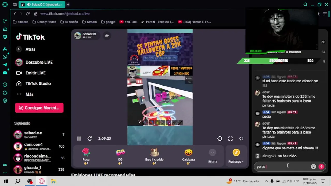Open the Docs y Redes bookmark folder
The image size is (331, 186).
point(44,22)
